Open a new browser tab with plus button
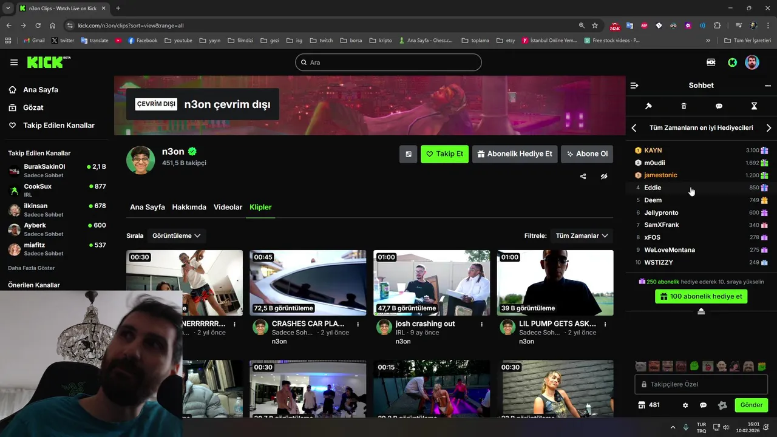This screenshot has width=777, height=437. [118, 8]
